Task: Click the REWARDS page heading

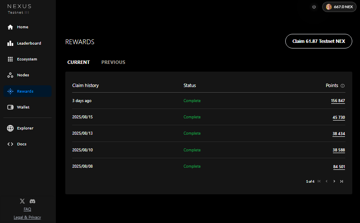Action: (79, 42)
